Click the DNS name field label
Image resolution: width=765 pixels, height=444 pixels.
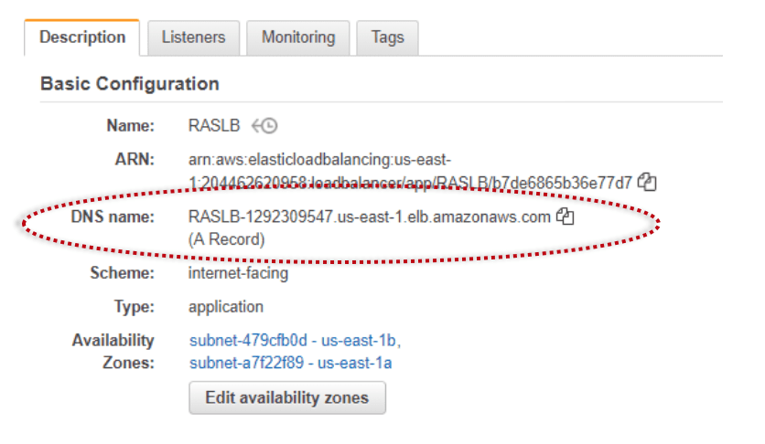coord(113,217)
